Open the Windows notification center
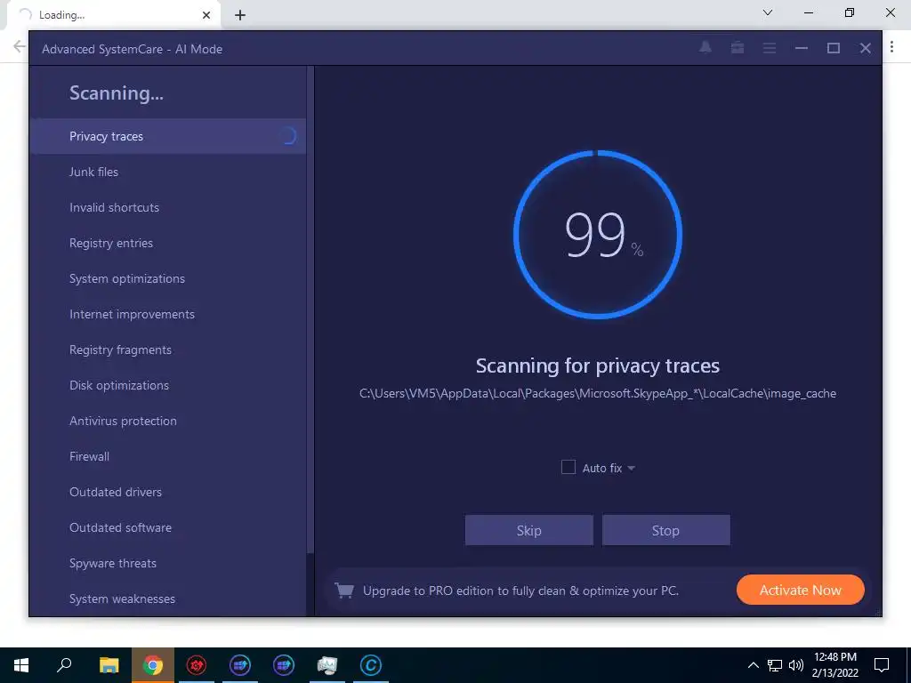911x683 pixels. tap(882, 665)
